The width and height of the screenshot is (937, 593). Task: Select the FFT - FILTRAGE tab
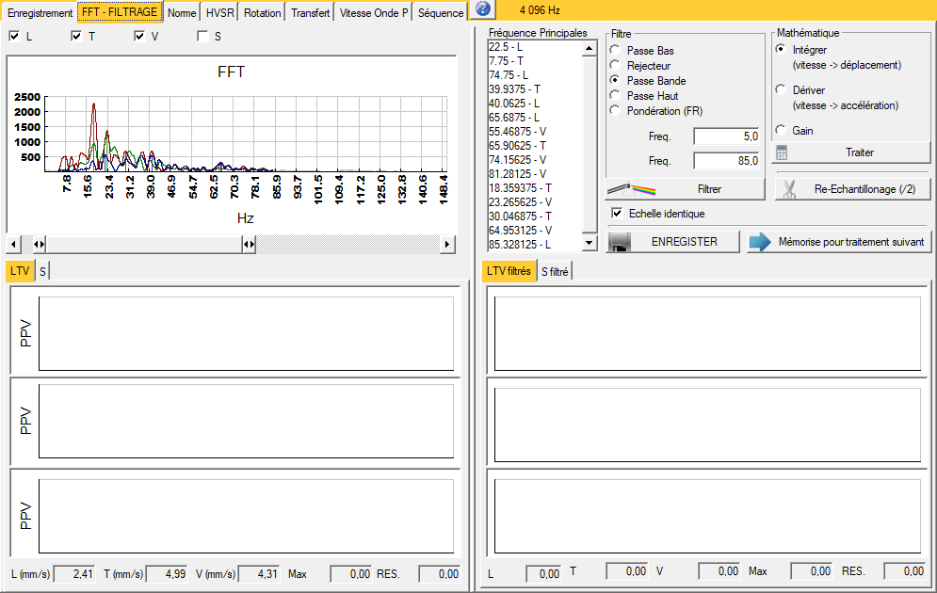(x=120, y=12)
